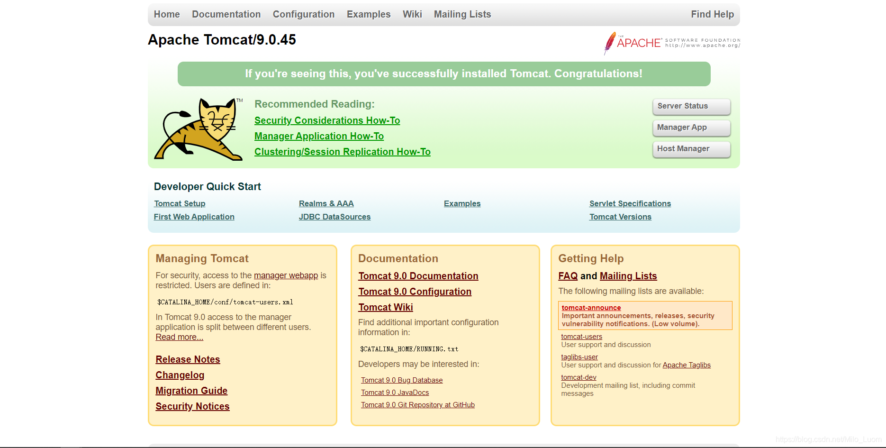Image resolution: width=886 pixels, height=448 pixels.
Task: Open Tomcat 9.0 Configuration link
Action: (x=415, y=292)
